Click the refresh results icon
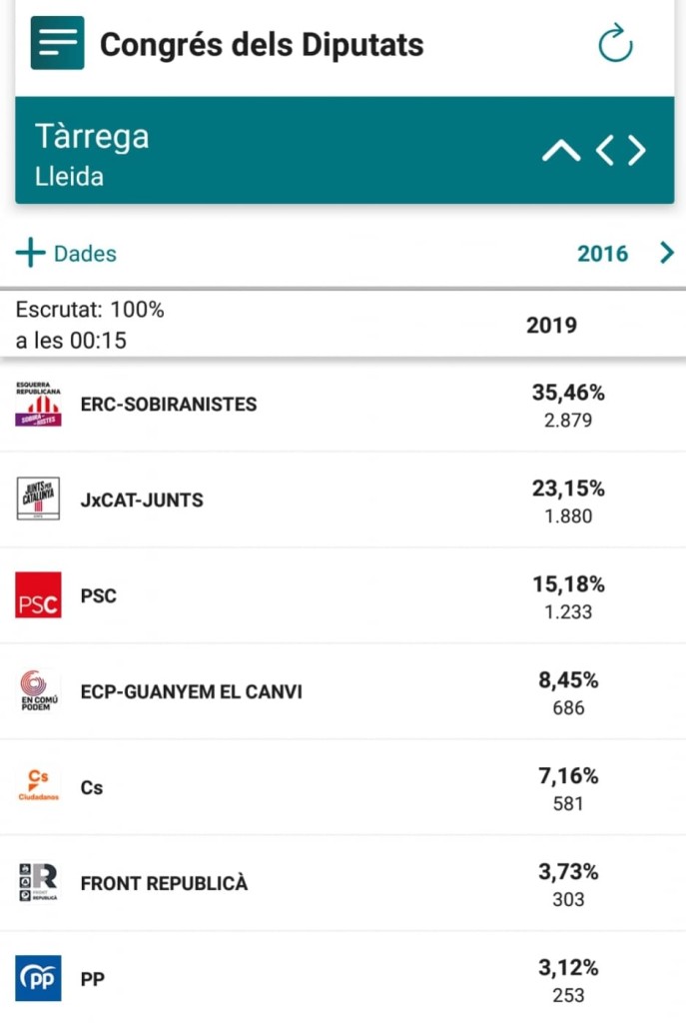686x1023 pixels. tap(615, 44)
